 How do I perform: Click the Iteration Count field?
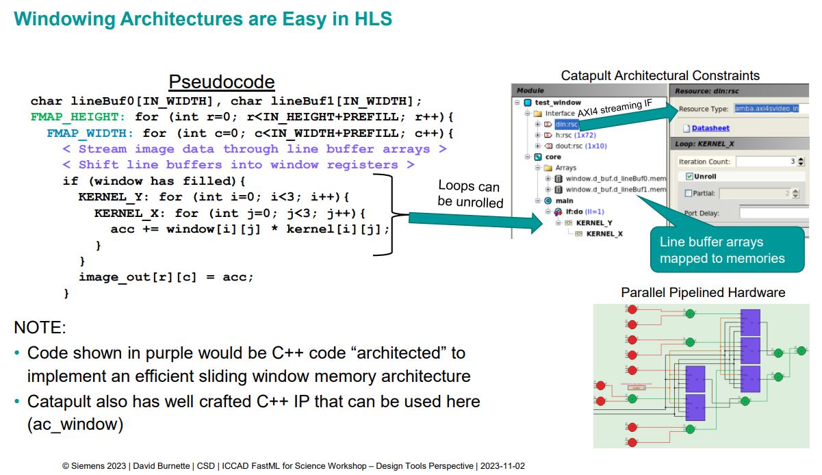point(765,162)
